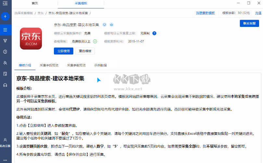The width and height of the screenshot is (263, 163).
Task: Open the more options ellipsis in sidebar
Action: pyautogui.click(x=5, y=160)
